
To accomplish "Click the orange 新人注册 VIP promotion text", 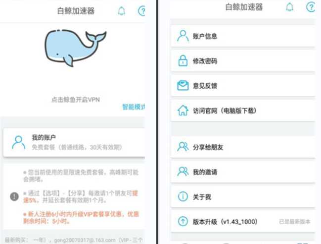I will tap(81, 218).
